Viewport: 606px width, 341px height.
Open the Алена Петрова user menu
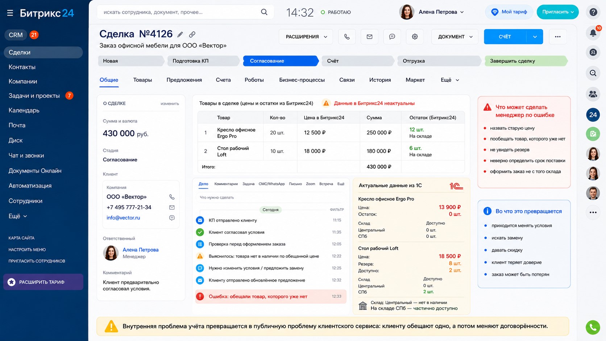(x=432, y=12)
